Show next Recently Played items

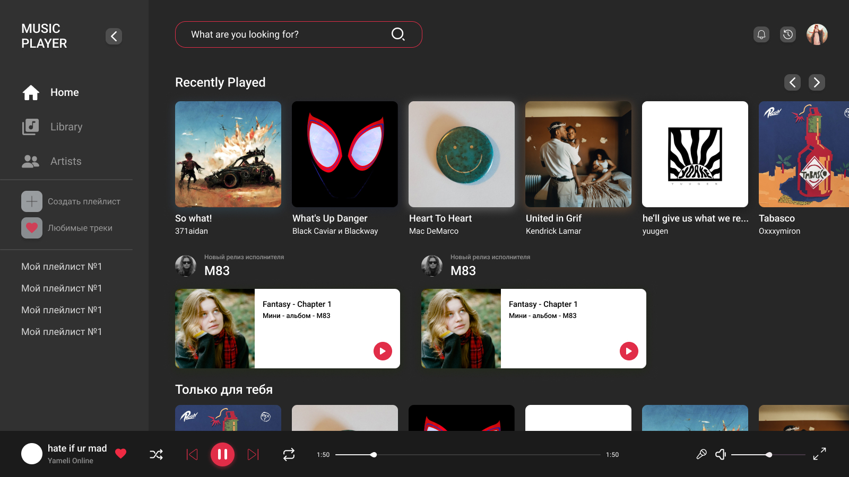817,82
